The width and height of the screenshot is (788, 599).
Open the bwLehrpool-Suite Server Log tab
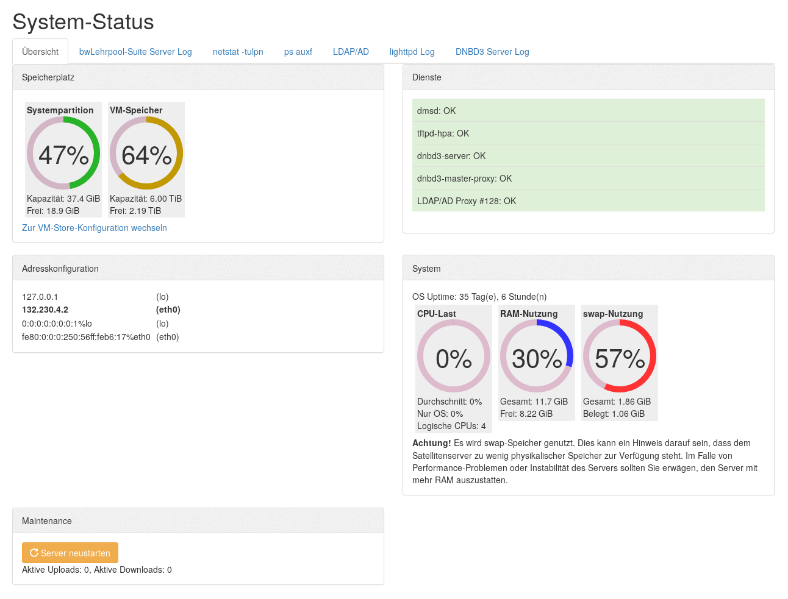pyautogui.click(x=135, y=52)
